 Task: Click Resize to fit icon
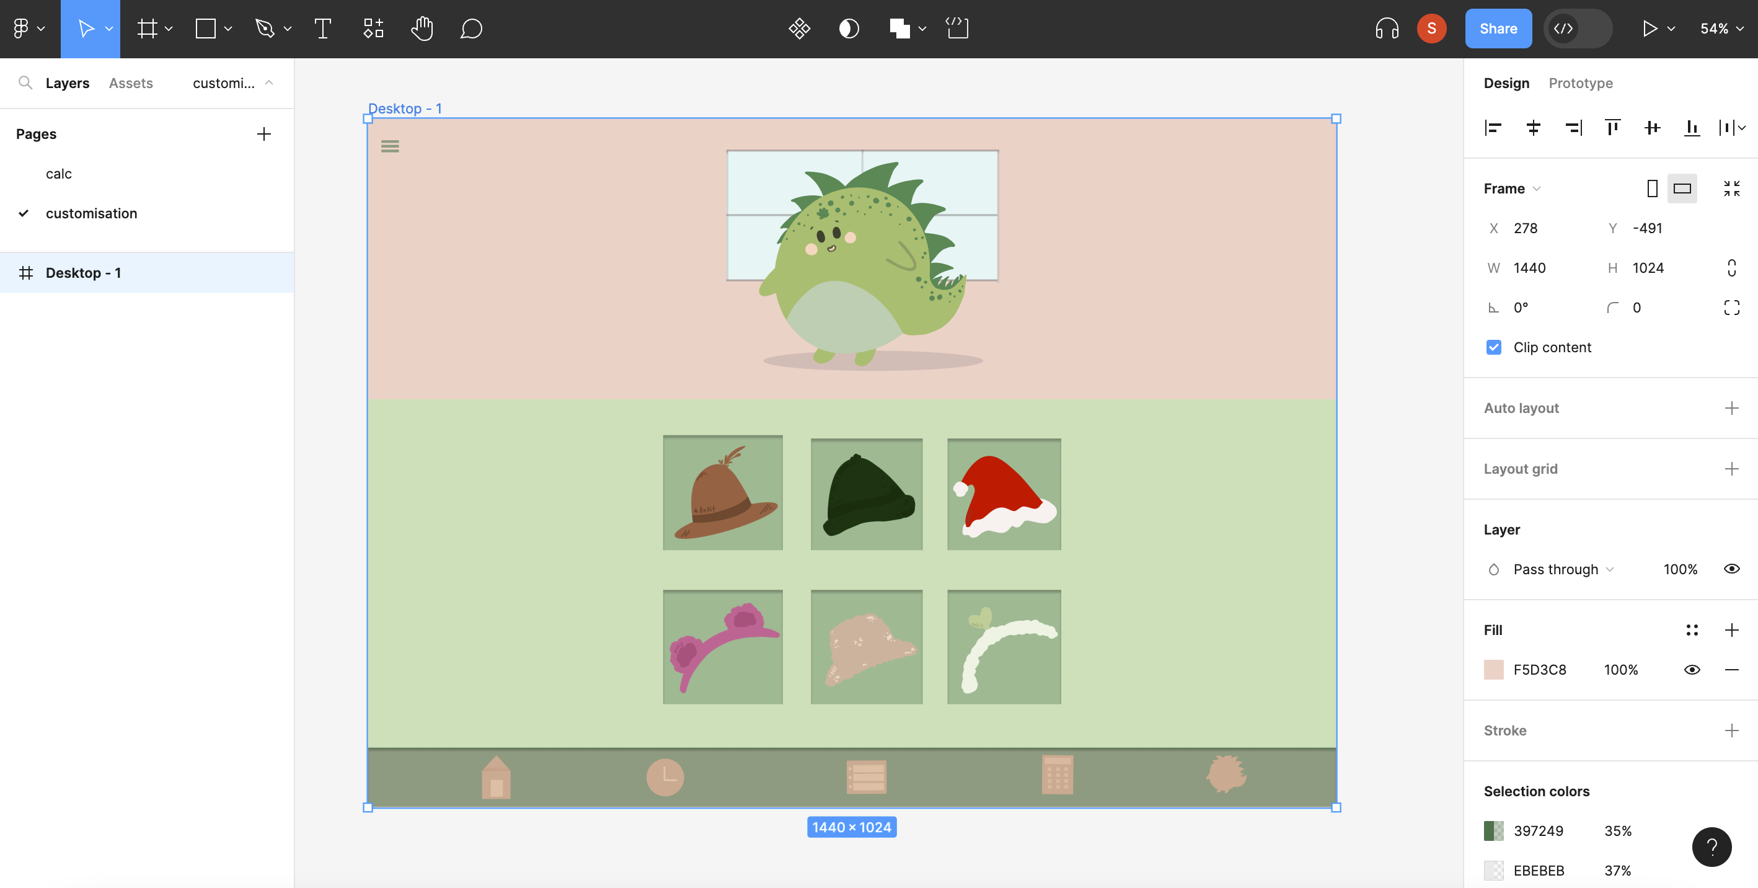pyautogui.click(x=1731, y=189)
